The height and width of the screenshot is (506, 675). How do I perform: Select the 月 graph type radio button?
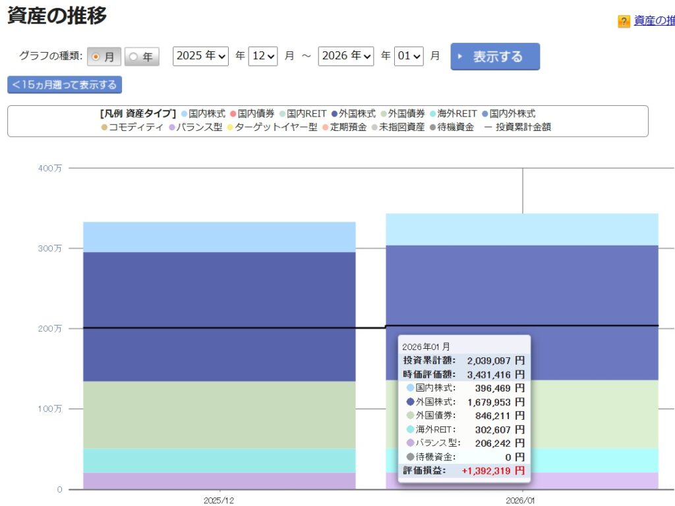pos(96,57)
